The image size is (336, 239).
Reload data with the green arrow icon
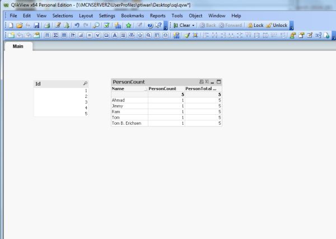point(66,25)
